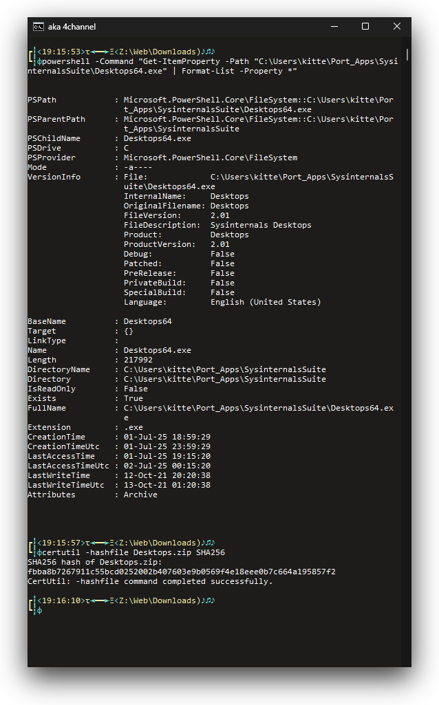Click the 'PSDrive' property name
439x705 pixels.
(x=44, y=148)
